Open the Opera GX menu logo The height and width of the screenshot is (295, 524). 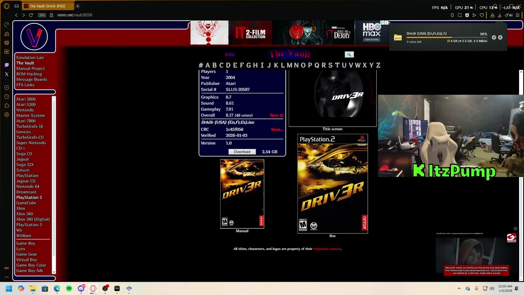7,6
